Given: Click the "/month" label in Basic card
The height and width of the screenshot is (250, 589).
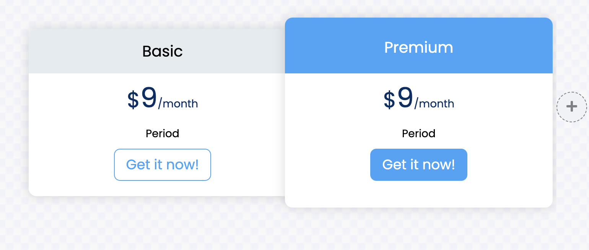Looking at the screenshot, I should coord(178,104).
